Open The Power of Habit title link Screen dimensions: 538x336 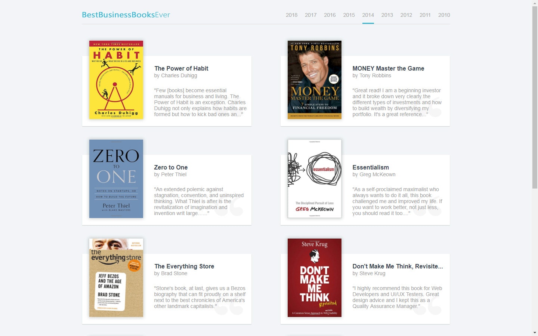(x=181, y=68)
